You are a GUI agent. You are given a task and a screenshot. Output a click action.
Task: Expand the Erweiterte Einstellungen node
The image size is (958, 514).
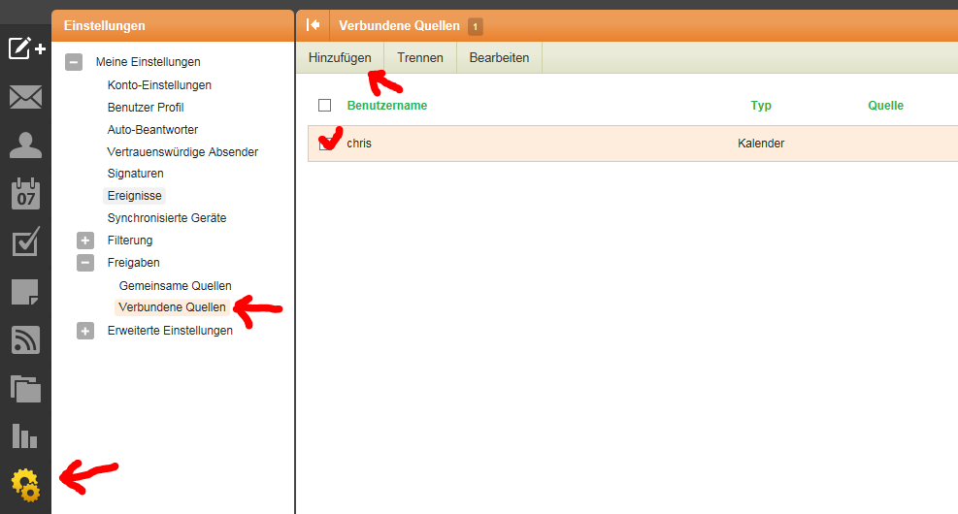[85, 331]
